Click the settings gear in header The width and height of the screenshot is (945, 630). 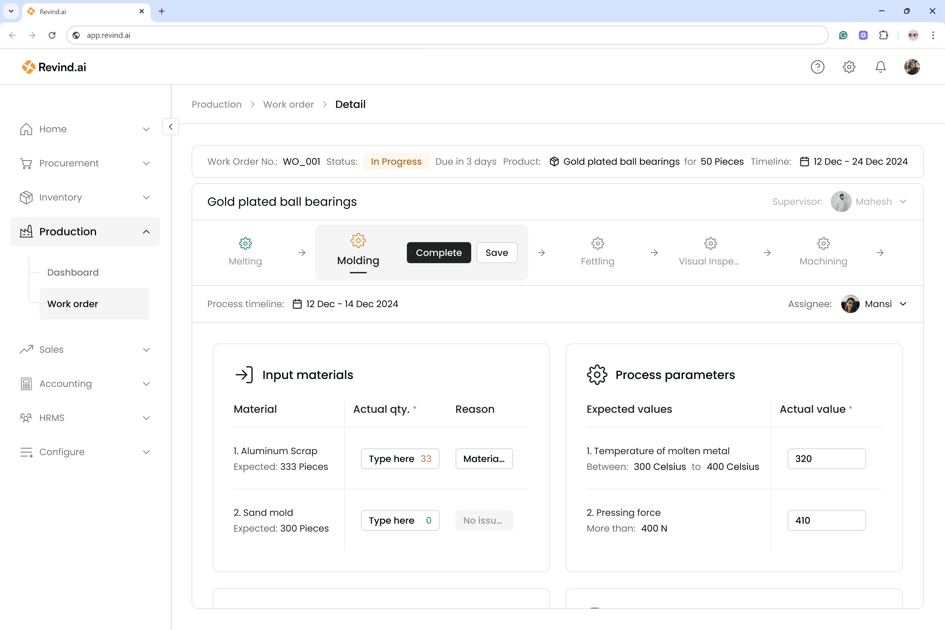click(849, 67)
